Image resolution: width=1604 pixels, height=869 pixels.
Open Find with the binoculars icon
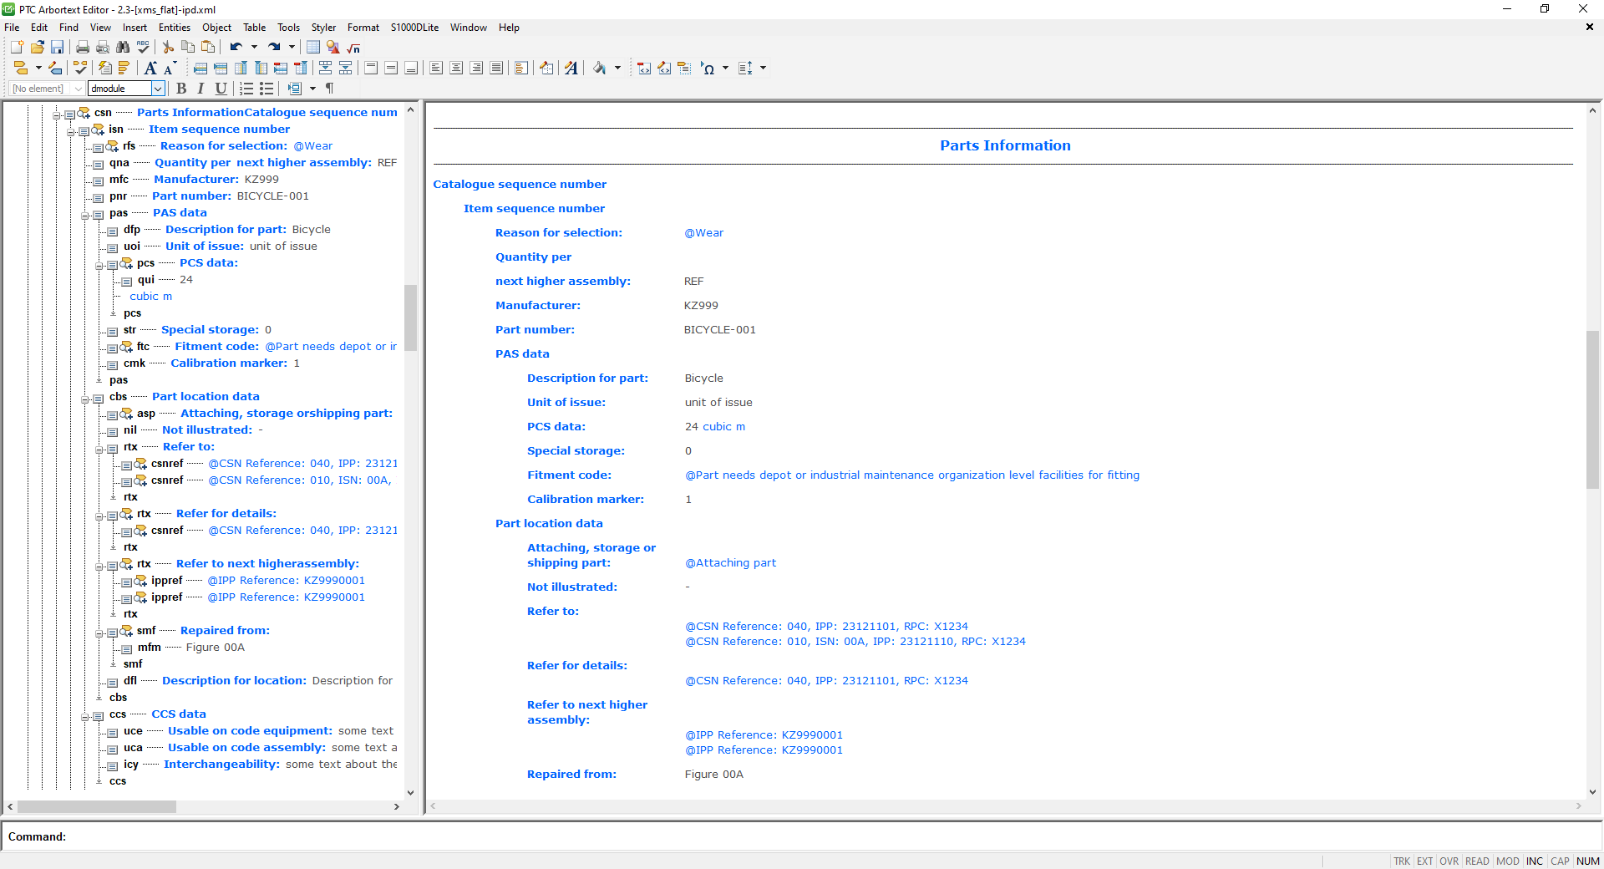(x=122, y=48)
